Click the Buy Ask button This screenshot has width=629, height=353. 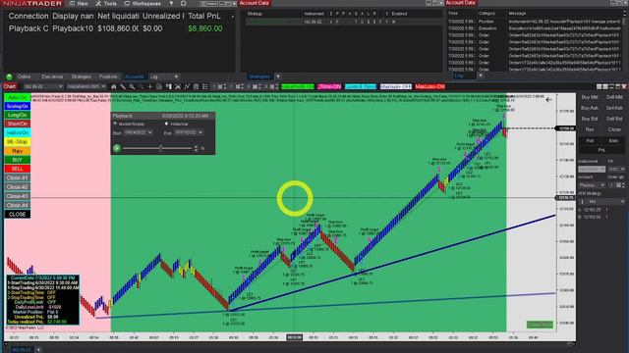click(590, 108)
